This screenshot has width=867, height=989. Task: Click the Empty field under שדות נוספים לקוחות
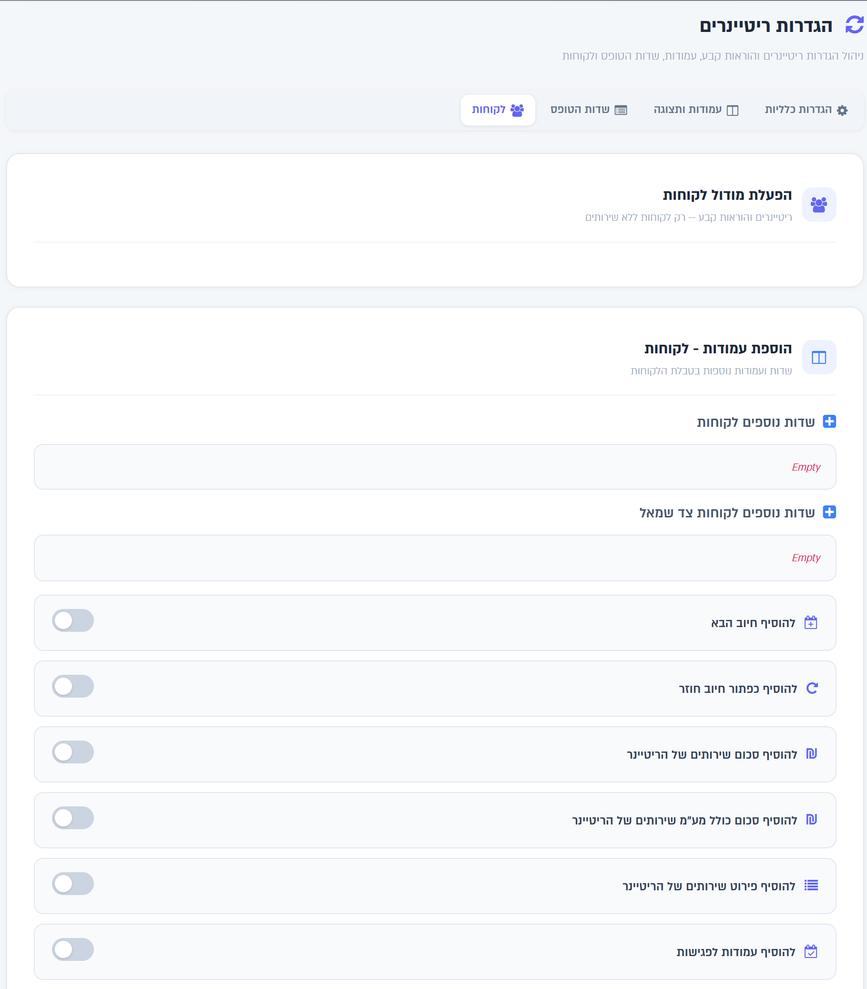pyautogui.click(x=435, y=467)
